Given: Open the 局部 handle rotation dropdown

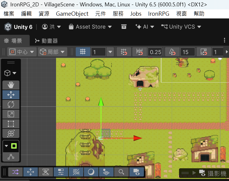Looking at the screenshot, I should coord(52,52).
